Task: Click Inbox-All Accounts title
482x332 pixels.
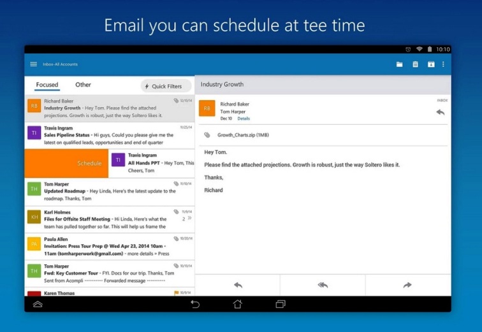Action: 60,64
